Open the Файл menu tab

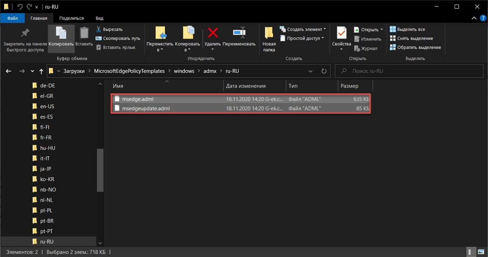pyautogui.click(x=12, y=18)
